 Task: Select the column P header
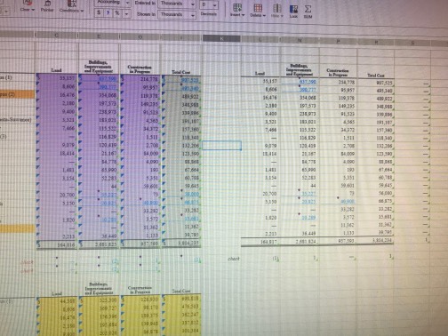point(338,41)
